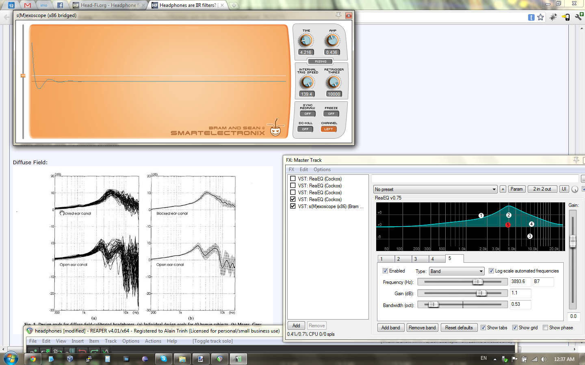The height and width of the screenshot is (365, 585).
Task: Open the Windows Start menu
Action: (11, 359)
